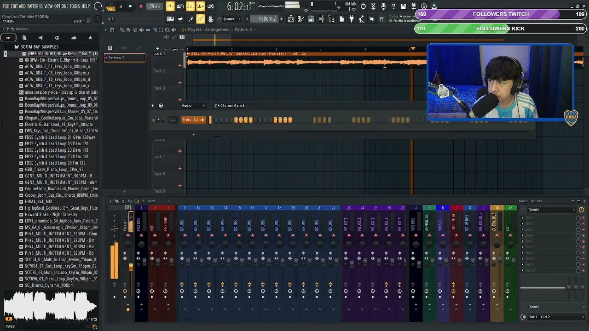Open the view playlist toolbar icon
The image size is (589, 331).
coord(291,19)
